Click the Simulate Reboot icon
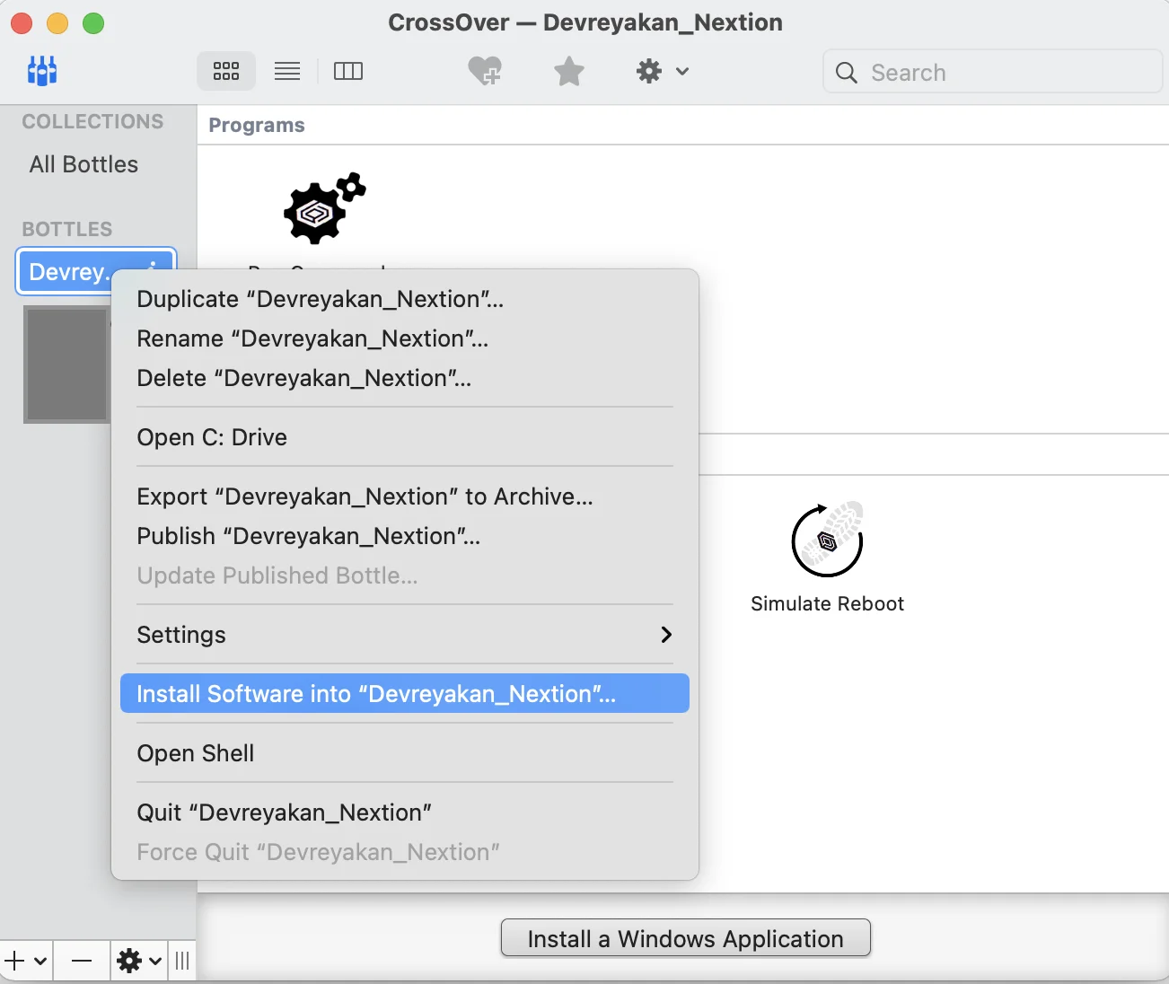 tap(827, 540)
